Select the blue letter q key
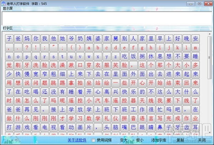Screen dimensions: 214x145 point(36,56)
